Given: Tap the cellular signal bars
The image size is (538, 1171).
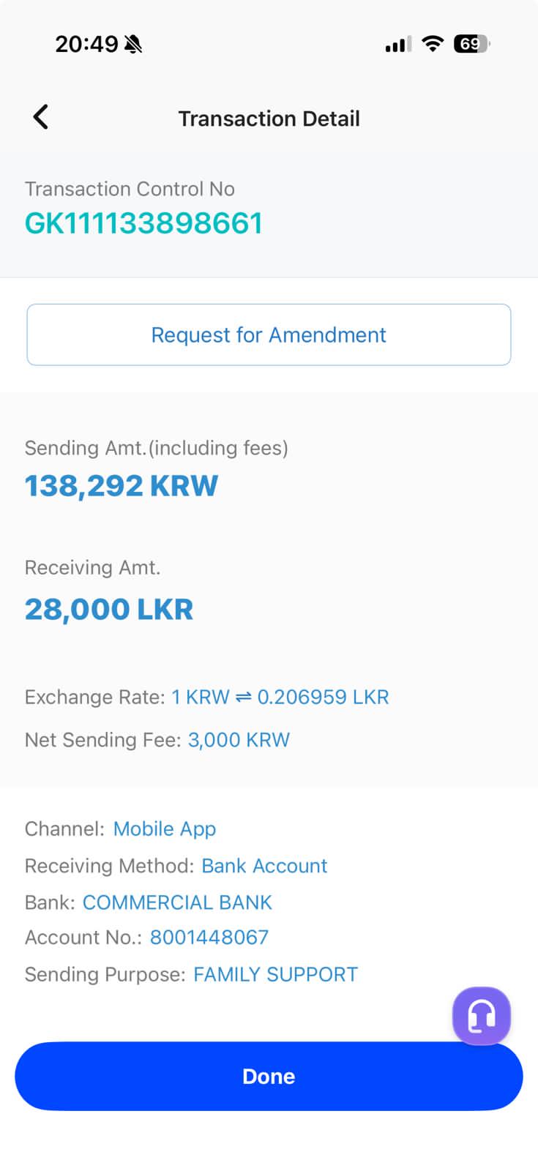Looking at the screenshot, I should [398, 45].
